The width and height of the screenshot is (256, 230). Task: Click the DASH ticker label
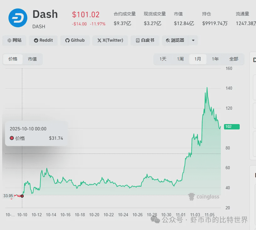pyautogui.click(x=38, y=27)
